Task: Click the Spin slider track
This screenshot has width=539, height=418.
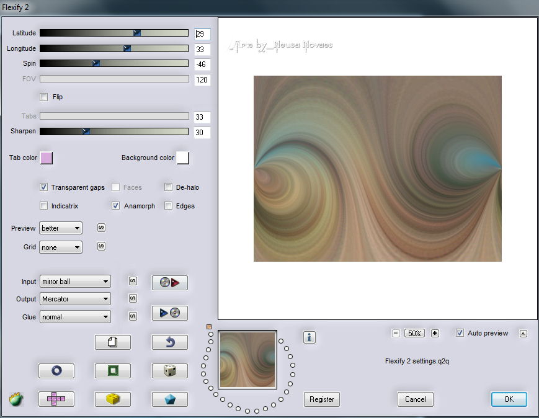Action: (x=114, y=63)
